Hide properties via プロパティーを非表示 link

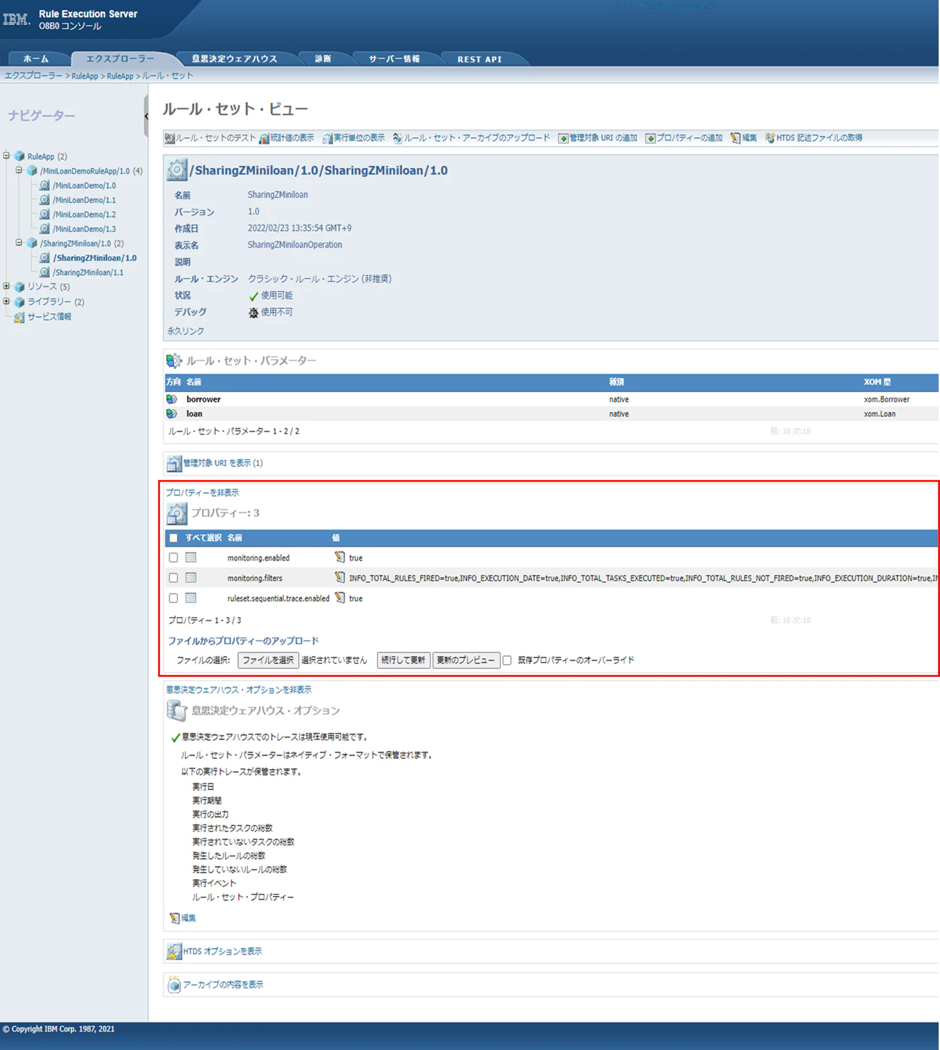tap(202, 493)
